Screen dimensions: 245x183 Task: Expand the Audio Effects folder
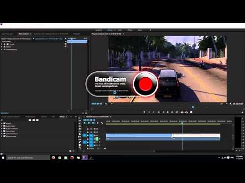tap(2, 126)
